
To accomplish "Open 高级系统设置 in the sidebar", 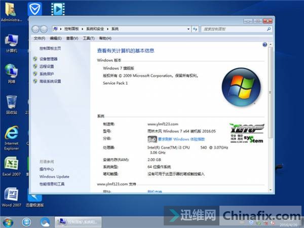I will pyautogui.click(x=50, y=82).
